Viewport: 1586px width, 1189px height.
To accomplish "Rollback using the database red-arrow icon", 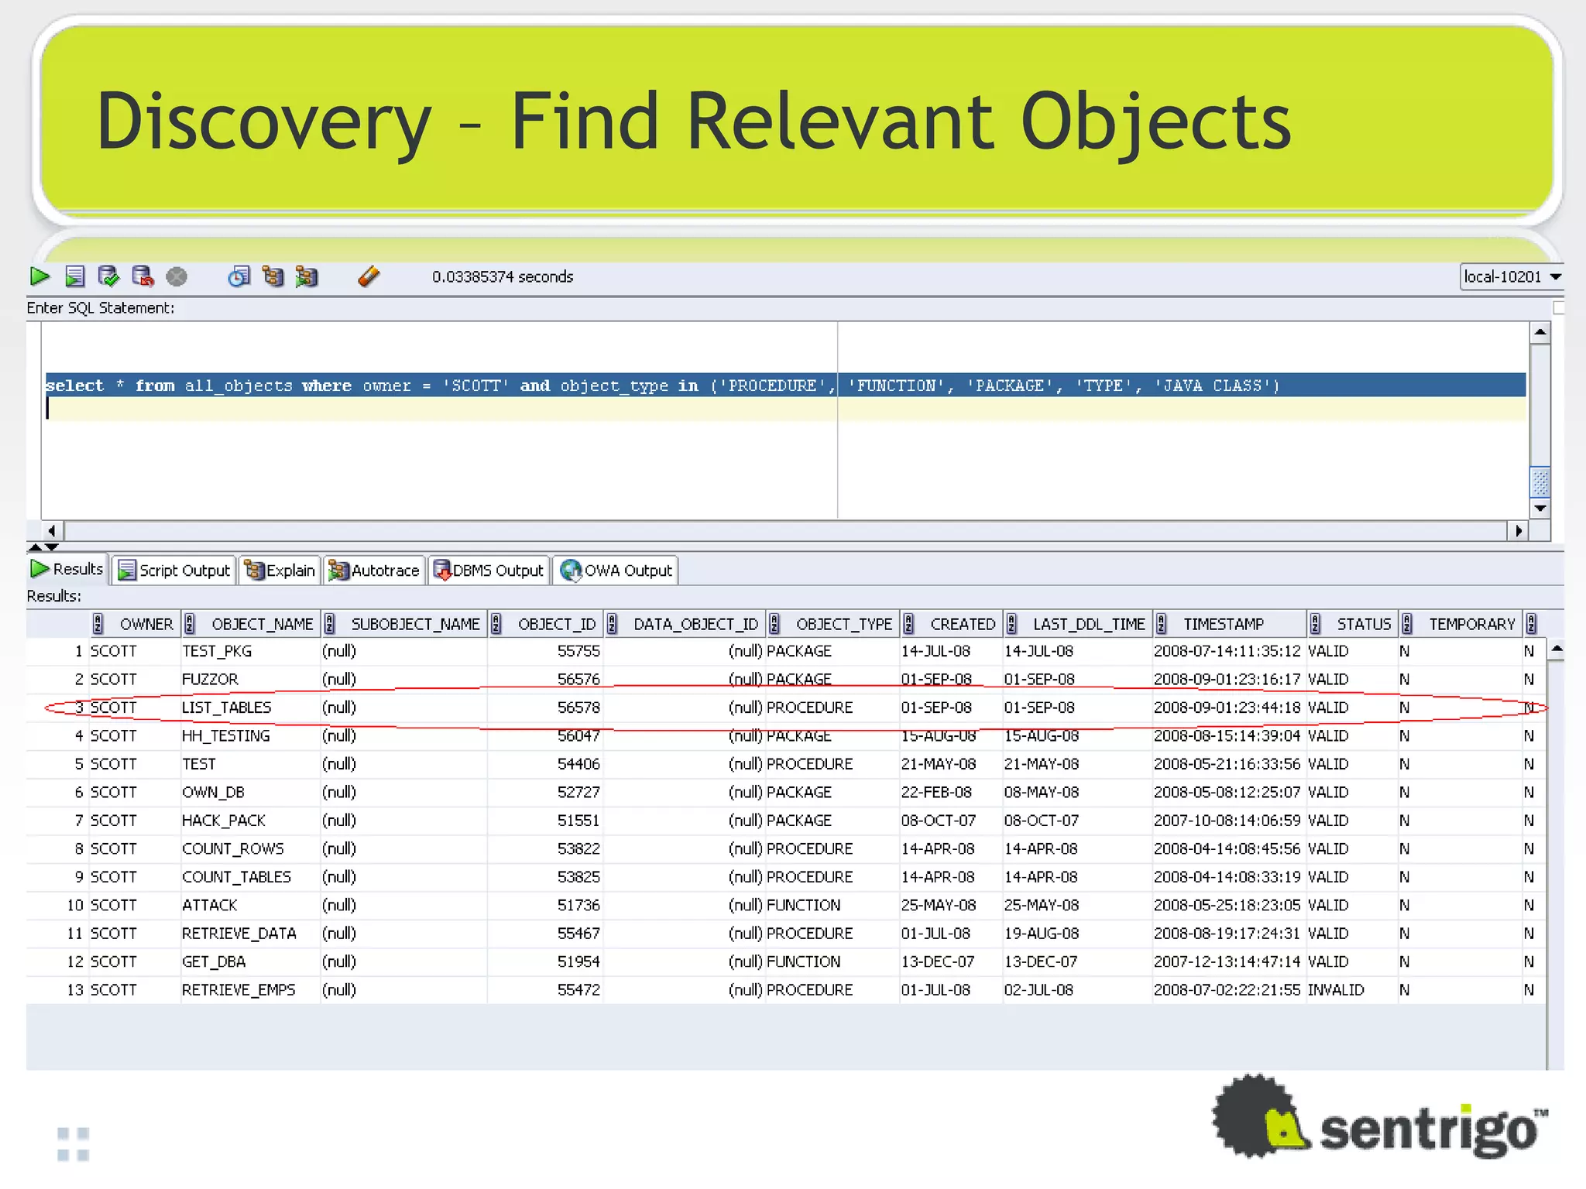I will (142, 276).
